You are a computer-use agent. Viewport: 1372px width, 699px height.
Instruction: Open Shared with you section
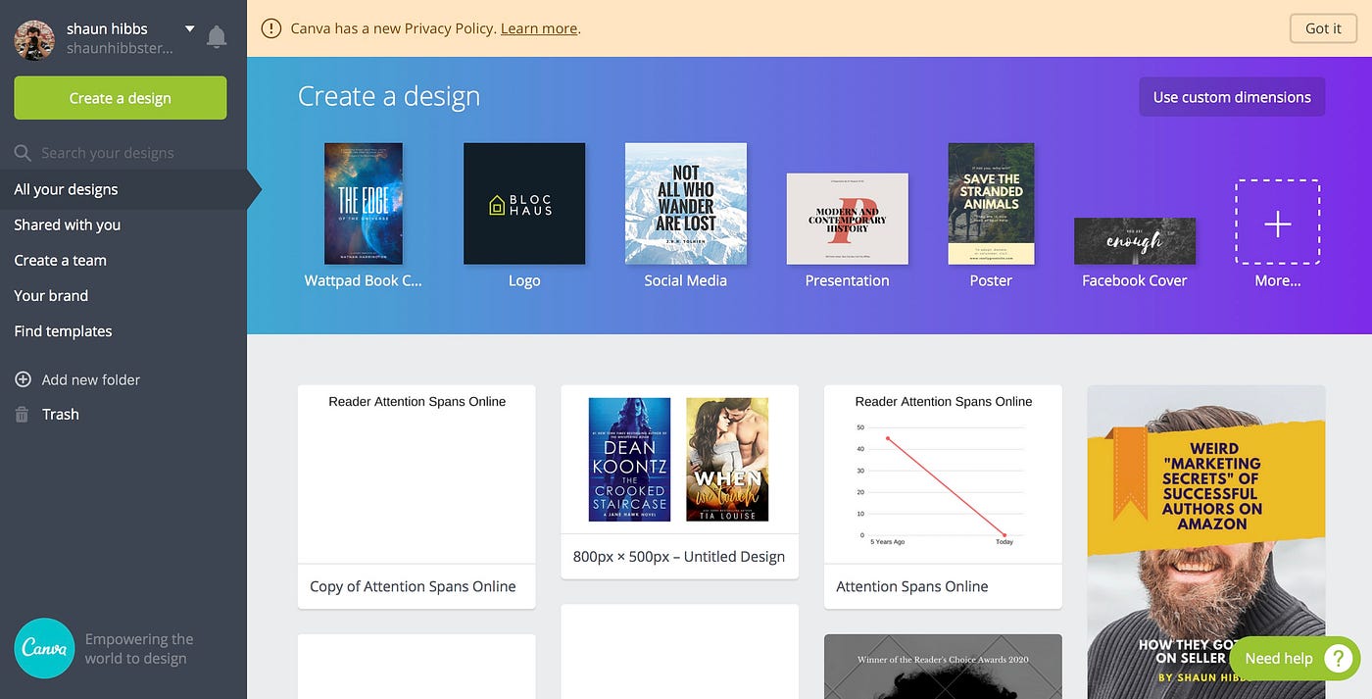(68, 225)
